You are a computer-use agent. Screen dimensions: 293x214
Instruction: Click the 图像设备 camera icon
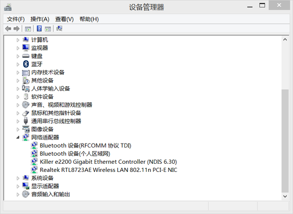click(x=26, y=129)
